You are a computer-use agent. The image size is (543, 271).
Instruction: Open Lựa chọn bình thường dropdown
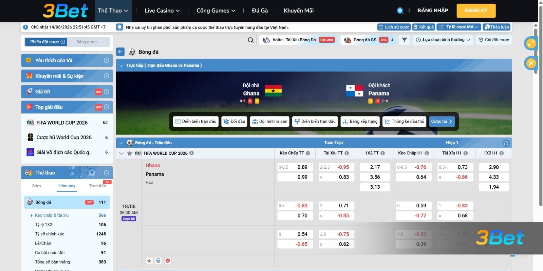click(443, 40)
